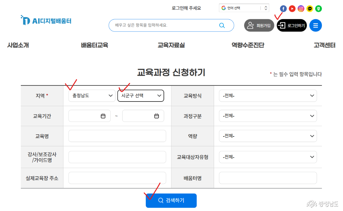Open the Facebook social icon
This screenshot has height=211, width=343.
coord(283,9)
